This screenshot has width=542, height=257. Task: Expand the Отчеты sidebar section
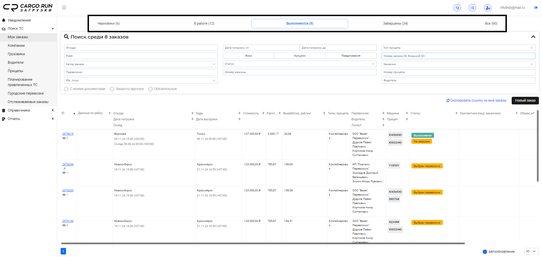(28, 119)
